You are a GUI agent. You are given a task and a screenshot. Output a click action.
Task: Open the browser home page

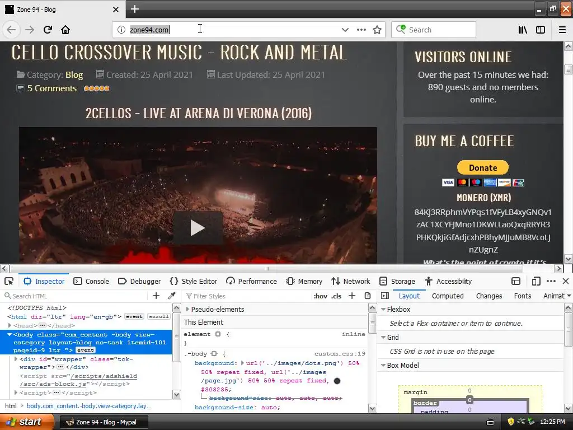[65, 30]
